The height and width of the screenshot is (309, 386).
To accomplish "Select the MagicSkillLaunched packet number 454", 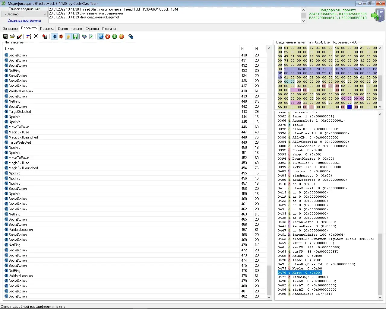I will click(x=135, y=168).
